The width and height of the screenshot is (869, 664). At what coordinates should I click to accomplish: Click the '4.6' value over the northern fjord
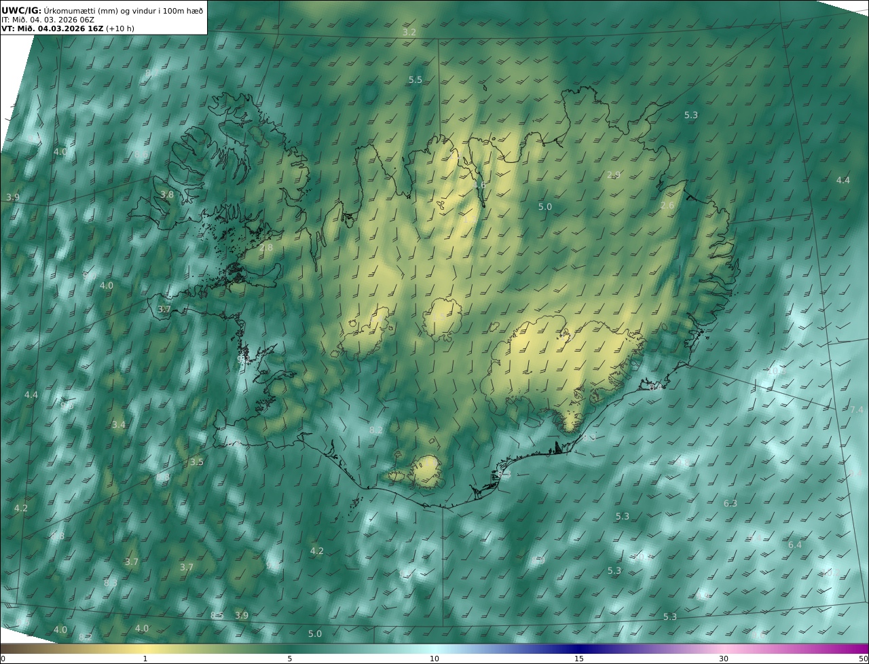click(479, 185)
